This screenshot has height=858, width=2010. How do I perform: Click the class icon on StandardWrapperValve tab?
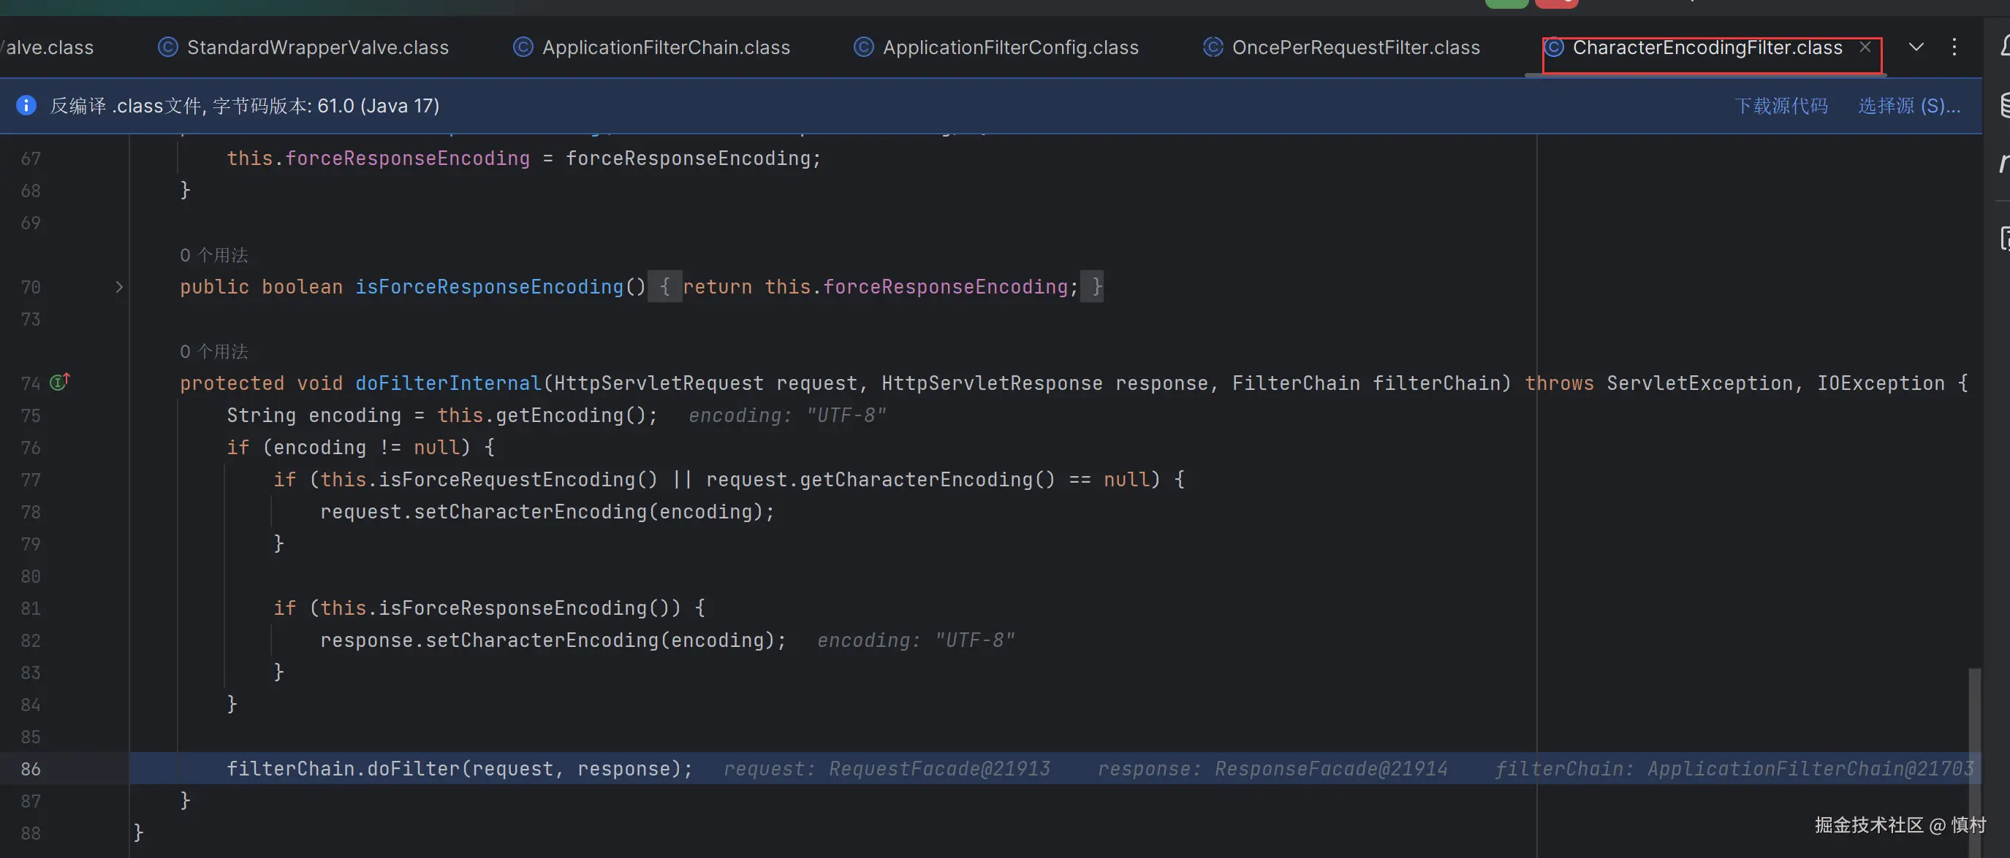tap(168, 47)
